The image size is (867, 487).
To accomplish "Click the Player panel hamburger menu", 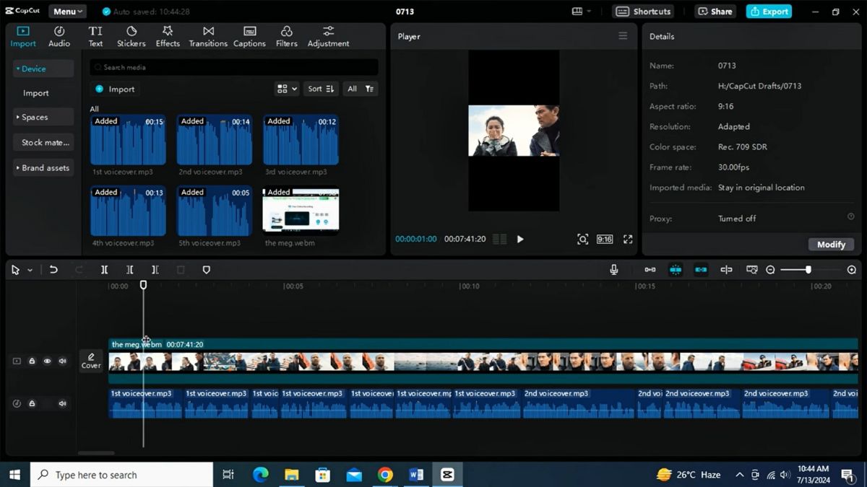I will click(623, 36).
